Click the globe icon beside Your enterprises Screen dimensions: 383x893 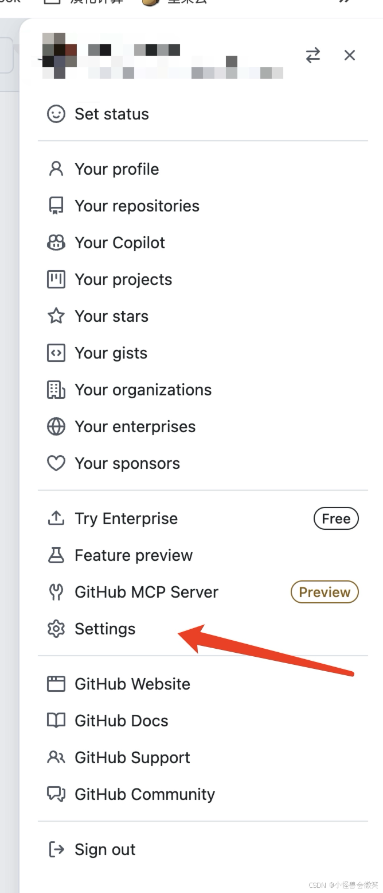(x=56, y=426)
